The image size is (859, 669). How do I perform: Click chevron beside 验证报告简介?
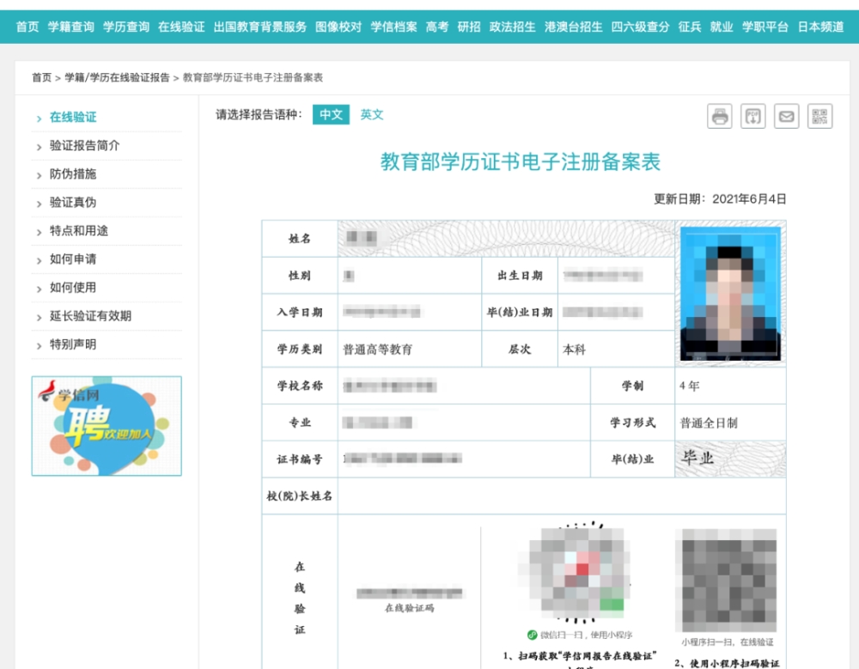pos(39,147)
